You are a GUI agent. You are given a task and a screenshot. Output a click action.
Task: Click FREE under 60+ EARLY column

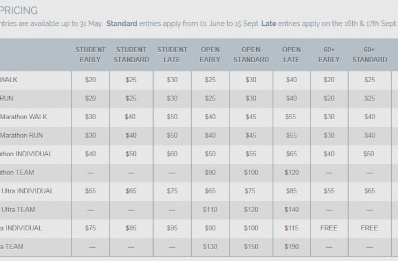point(329,228)
